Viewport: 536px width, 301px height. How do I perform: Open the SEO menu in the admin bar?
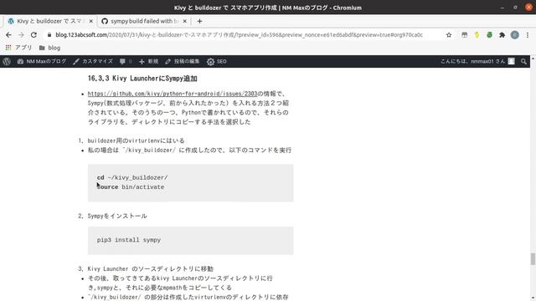[x=217, y=61]
